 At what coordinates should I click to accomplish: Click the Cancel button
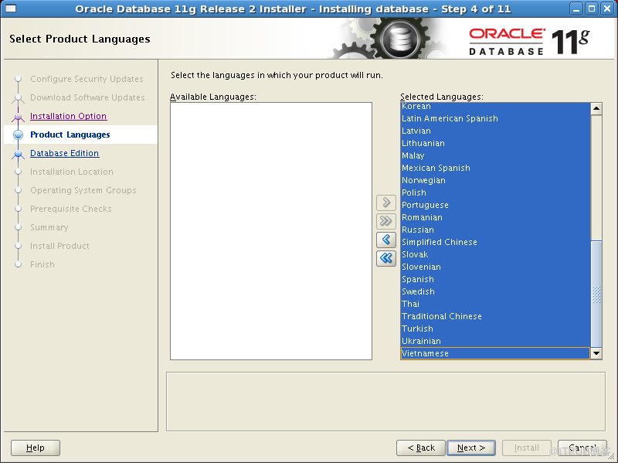582,448
